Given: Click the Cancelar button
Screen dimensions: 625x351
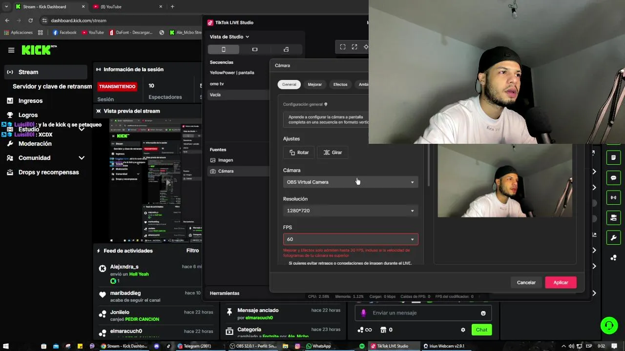Looking at the screenshot, I should [526, 283].
